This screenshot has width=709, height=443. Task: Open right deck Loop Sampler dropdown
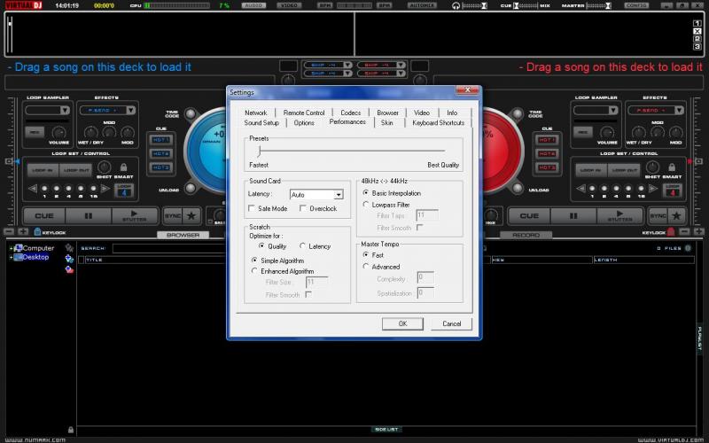coord(613,110)
